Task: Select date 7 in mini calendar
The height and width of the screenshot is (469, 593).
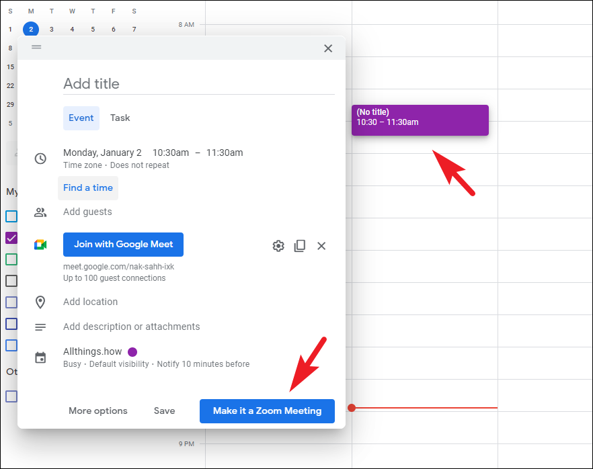Action: 134,30
